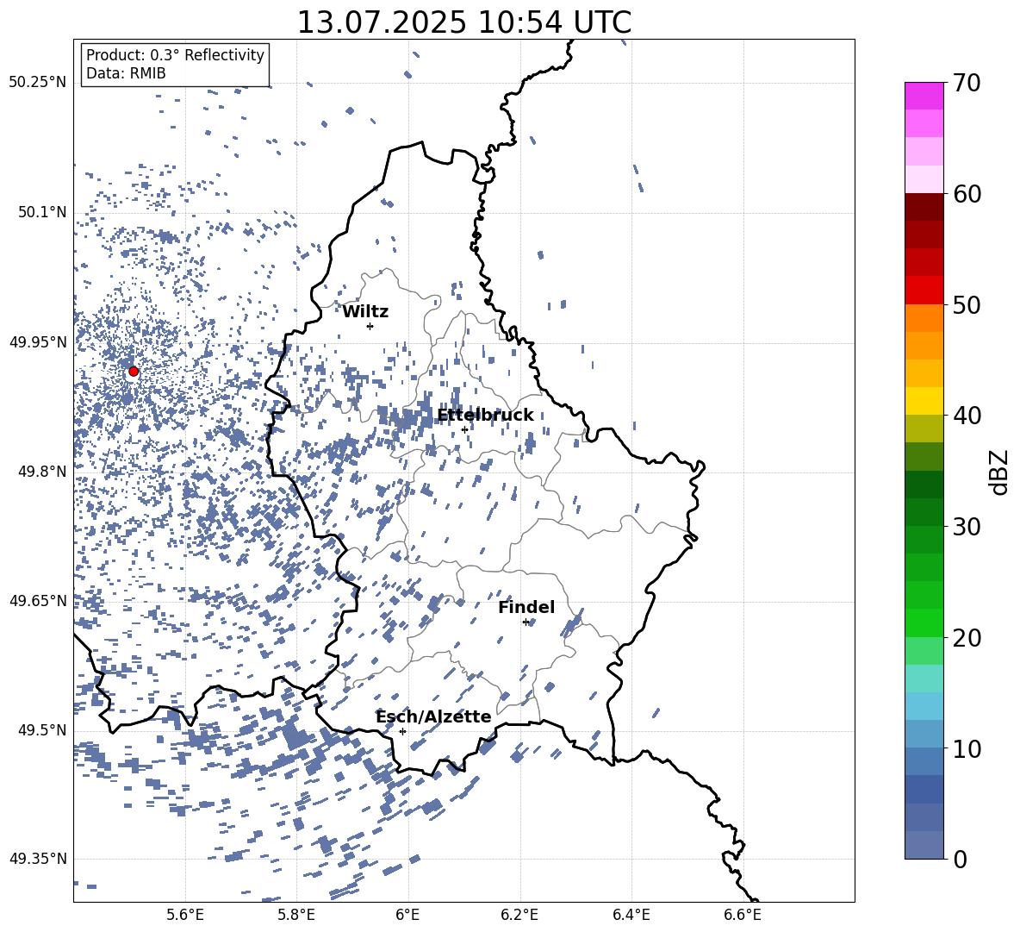The height and width of the screenshot is (932, 1020).
Task: Click the colorbar tick label 60
Action: (x=967, y=194)
